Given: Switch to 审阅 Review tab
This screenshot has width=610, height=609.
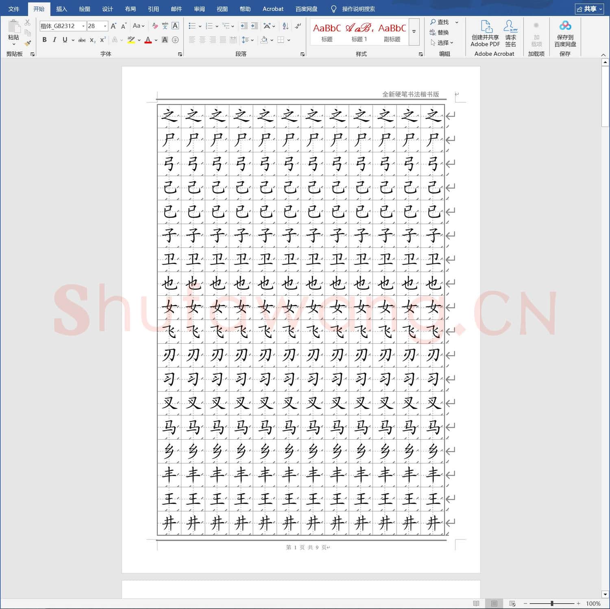Looking at the screenshot, I should [x=199, y=9].
